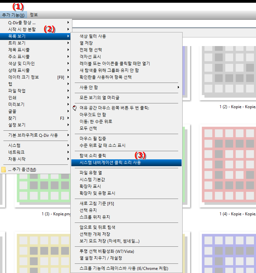This screenshot has width=256, height=273.
Task: Select 이동: 한 수준 위로 option
Action: 126,121
